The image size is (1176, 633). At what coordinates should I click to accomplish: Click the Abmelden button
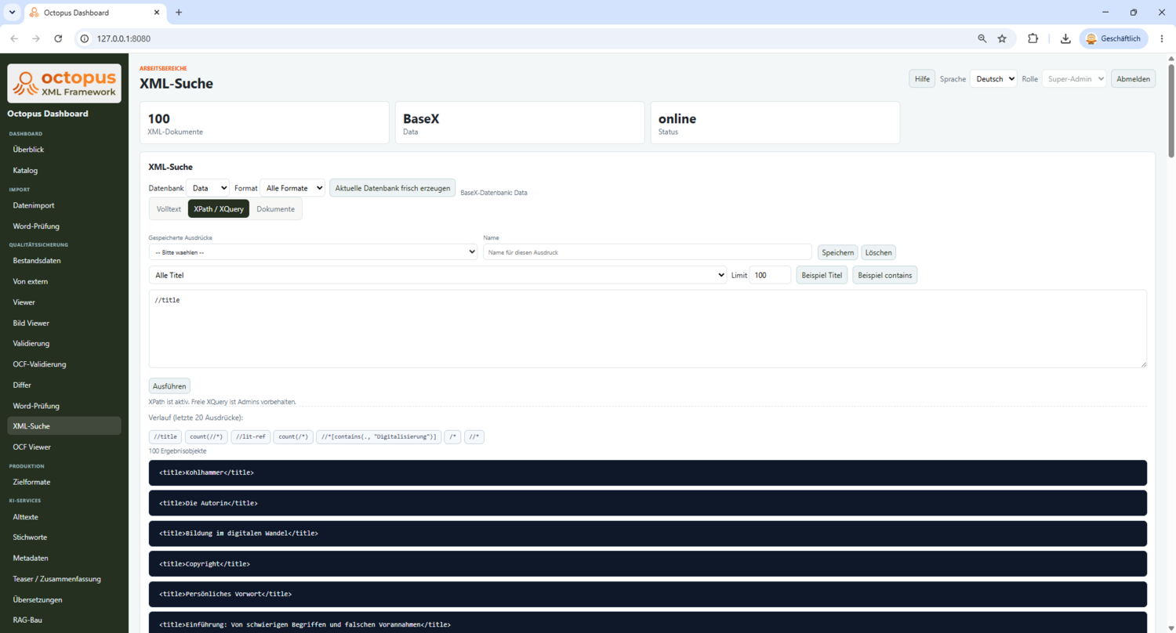(x=1133, y=79)
